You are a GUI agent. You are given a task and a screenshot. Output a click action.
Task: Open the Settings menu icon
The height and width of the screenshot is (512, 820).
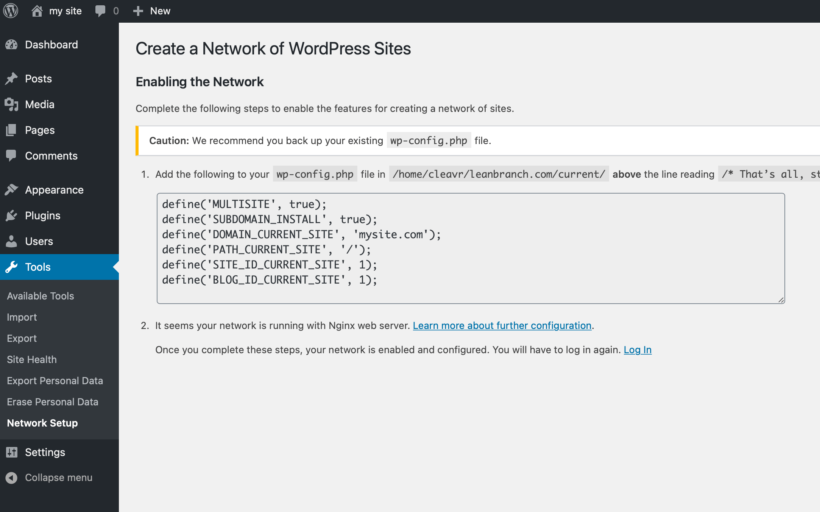tap(12, 452)
